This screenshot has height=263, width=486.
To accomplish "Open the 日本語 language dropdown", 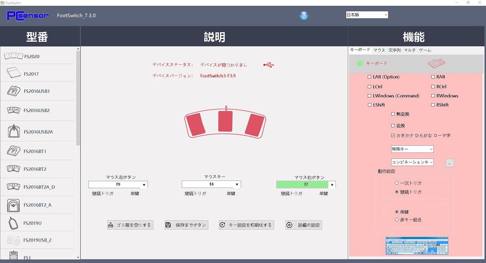I will [367, 15].
